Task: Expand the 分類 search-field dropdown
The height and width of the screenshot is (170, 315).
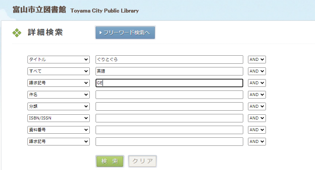Action: click(x=59, y=106)
